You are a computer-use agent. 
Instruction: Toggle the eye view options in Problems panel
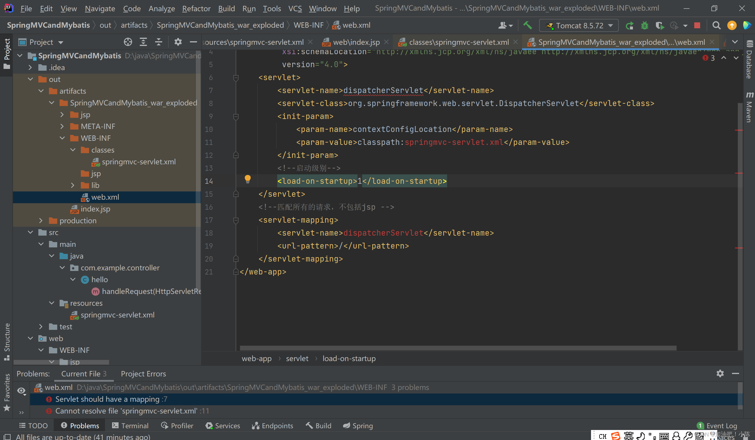coord(21,391)
